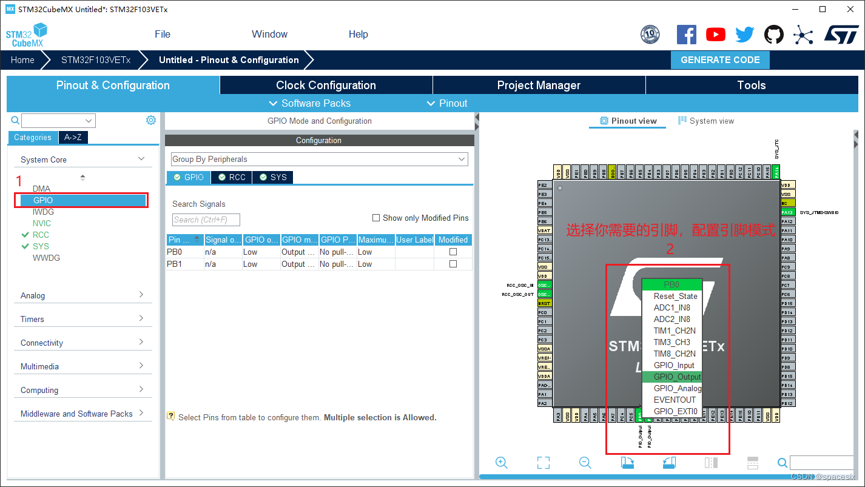865x487 pixels.
Task: Switch to System view
Action: pos(706,121)
